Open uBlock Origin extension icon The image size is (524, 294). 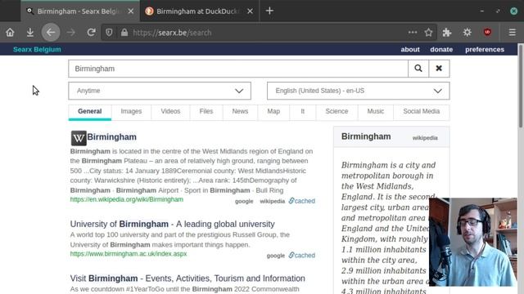point(487,33)
